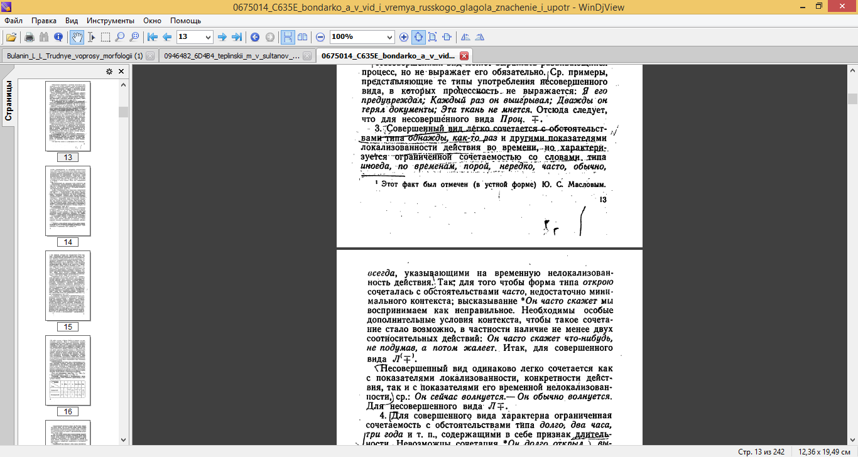Toggle fit width zoom mode

pyautogui.click(x=418, y=36)
